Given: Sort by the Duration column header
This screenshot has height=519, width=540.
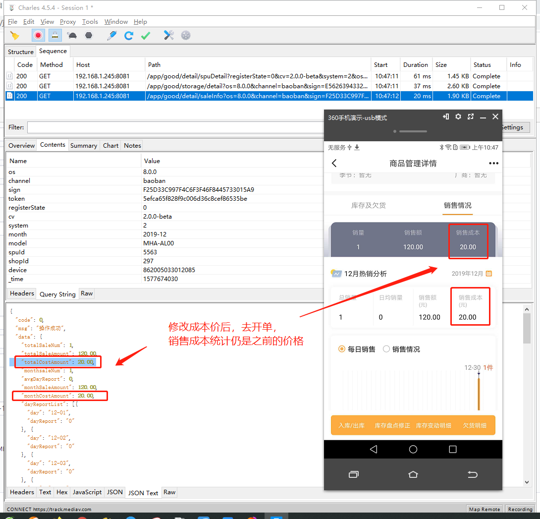Looking at the screenshot, I should point(416,65).
